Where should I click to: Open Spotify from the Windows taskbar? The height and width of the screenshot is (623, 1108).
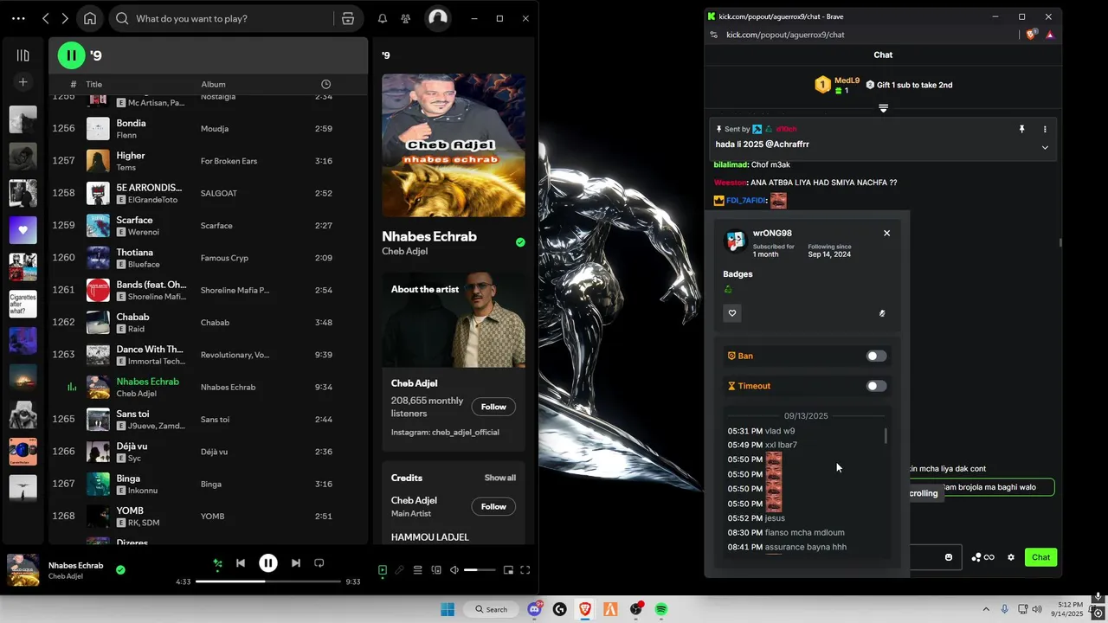coord(661,609)
